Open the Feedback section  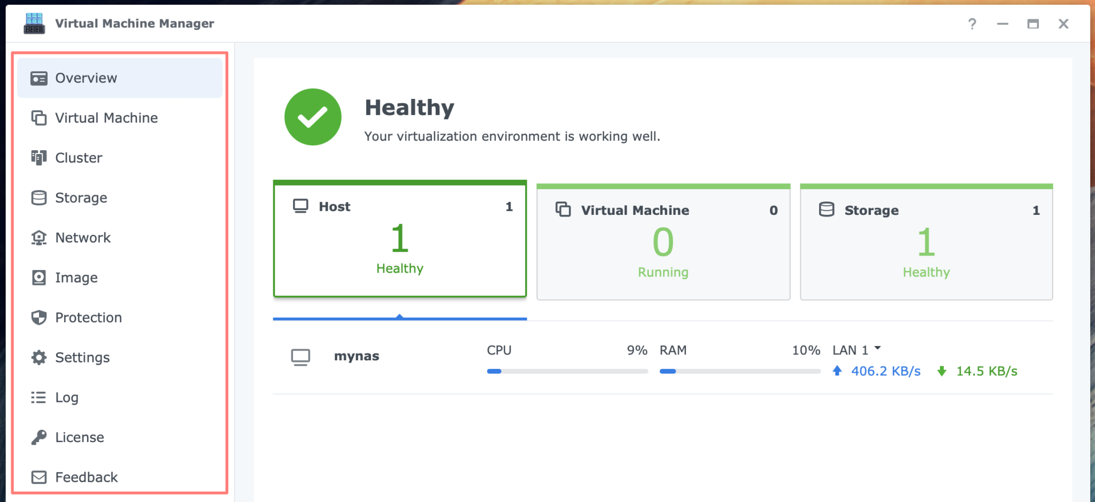pyautogui.click(x=86, y=477)
